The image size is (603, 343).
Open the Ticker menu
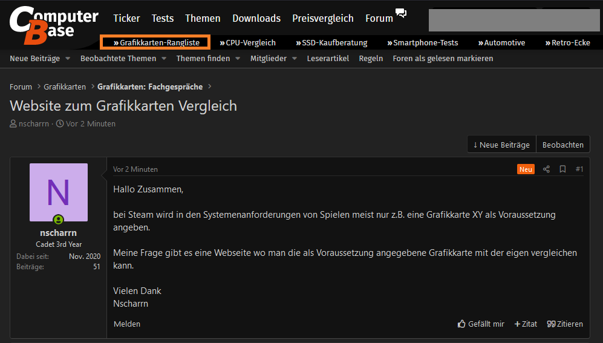coord(126,18)
